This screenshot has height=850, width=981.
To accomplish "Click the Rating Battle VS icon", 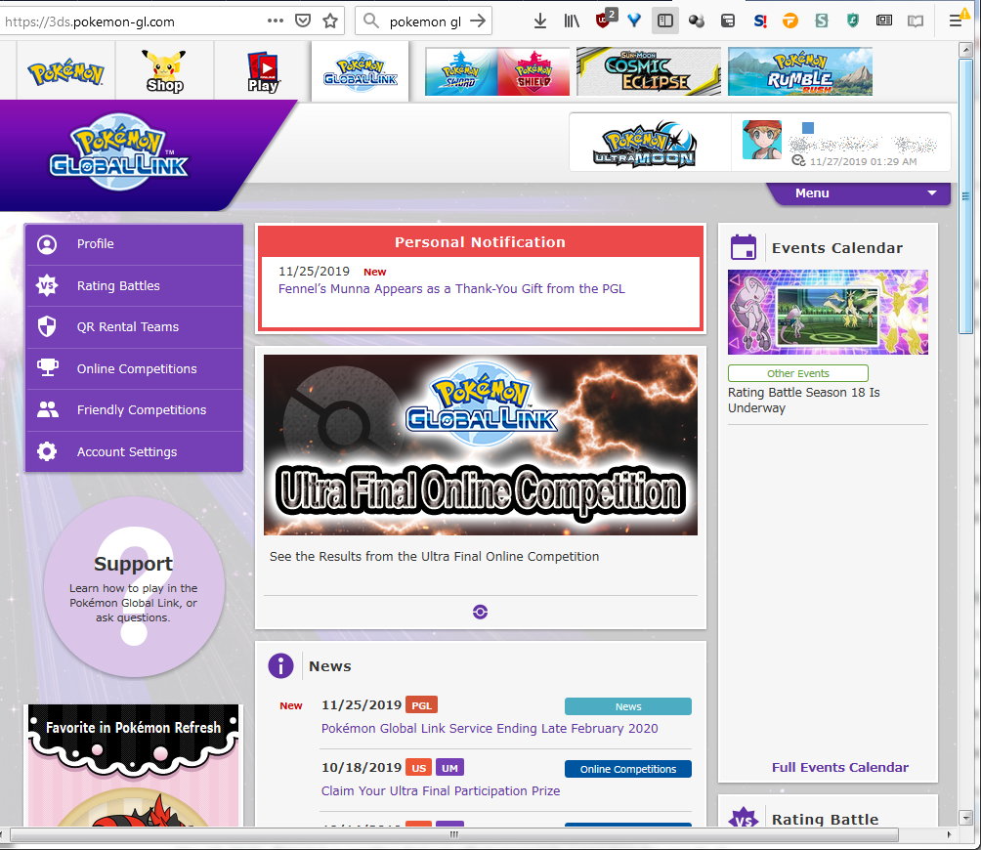I will tap(744, 817).
